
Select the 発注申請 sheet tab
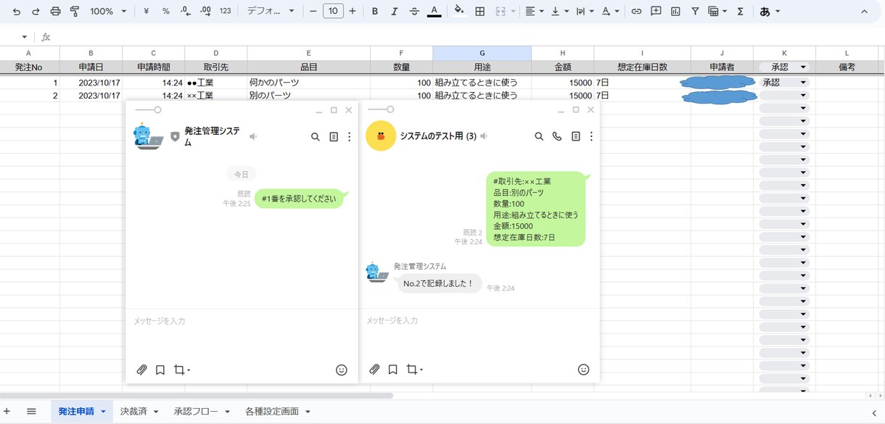(x=76, y=412)
